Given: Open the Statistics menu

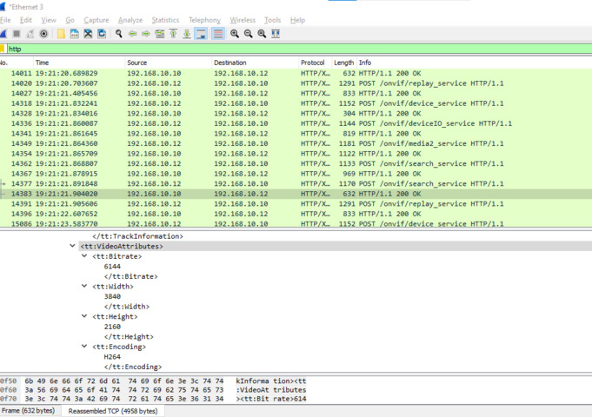Looking at the screenshot, I should pos(165,20).
